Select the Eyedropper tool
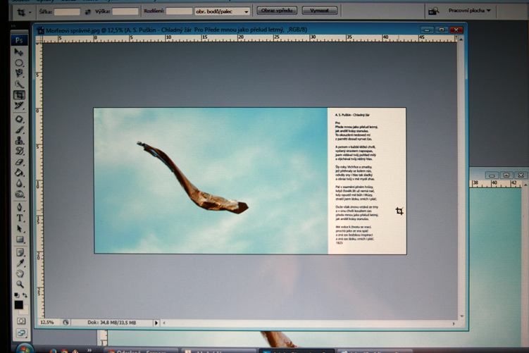Image resolution: width=529 pixels, height=353 pixels. coord(19,263)
